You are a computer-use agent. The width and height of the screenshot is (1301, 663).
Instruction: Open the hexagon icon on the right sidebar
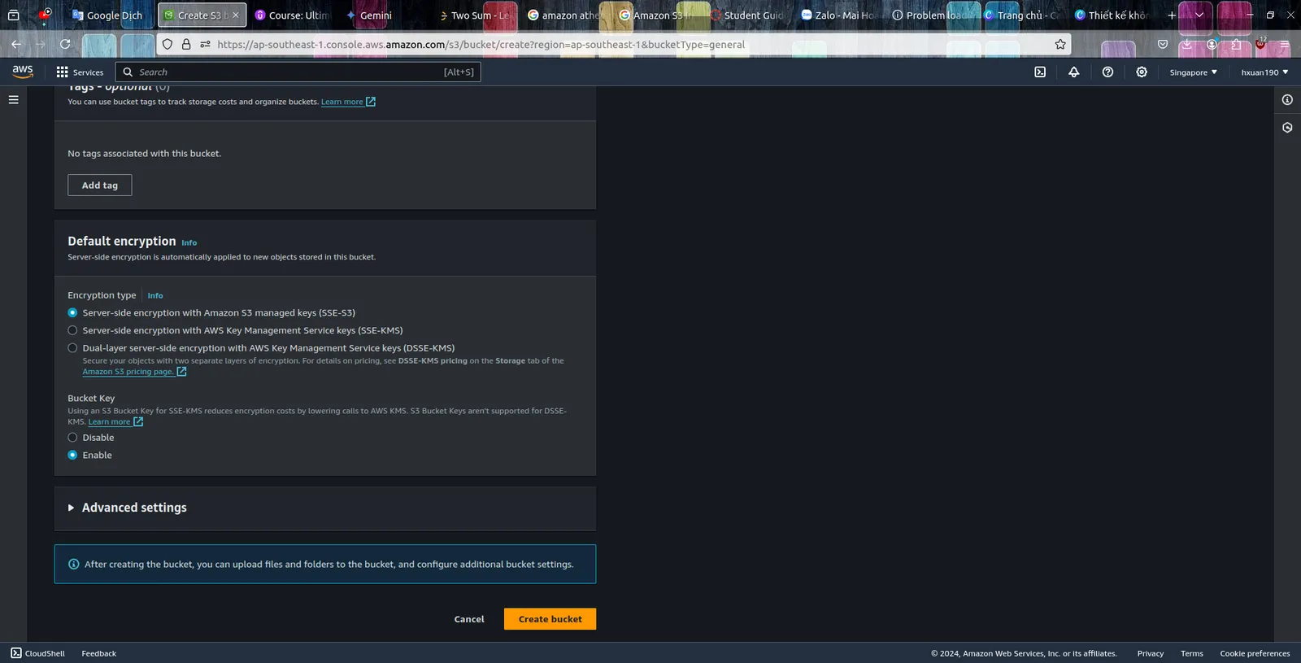[x=1287, y=128]
